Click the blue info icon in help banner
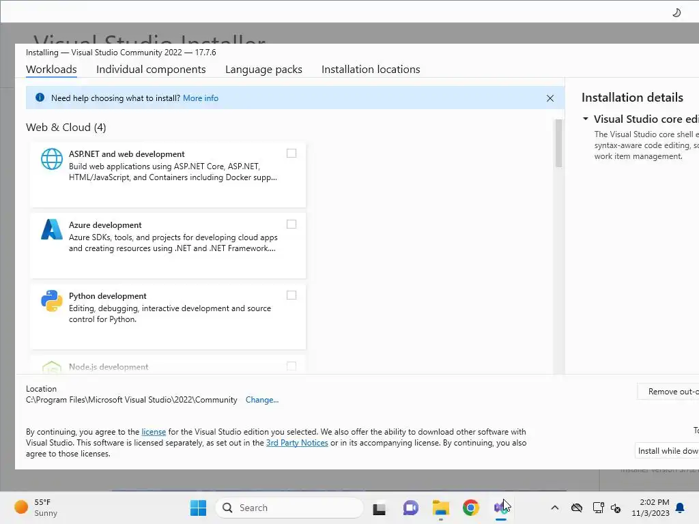Screen dimensions: 699x524 40,98
